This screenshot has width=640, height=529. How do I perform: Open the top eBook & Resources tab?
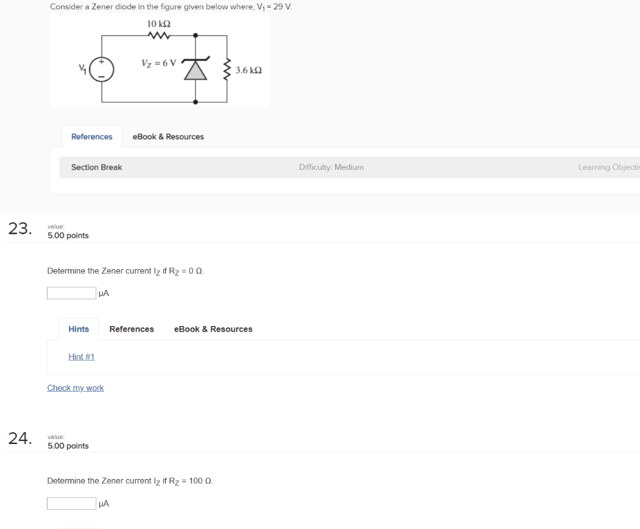[167, 136]
